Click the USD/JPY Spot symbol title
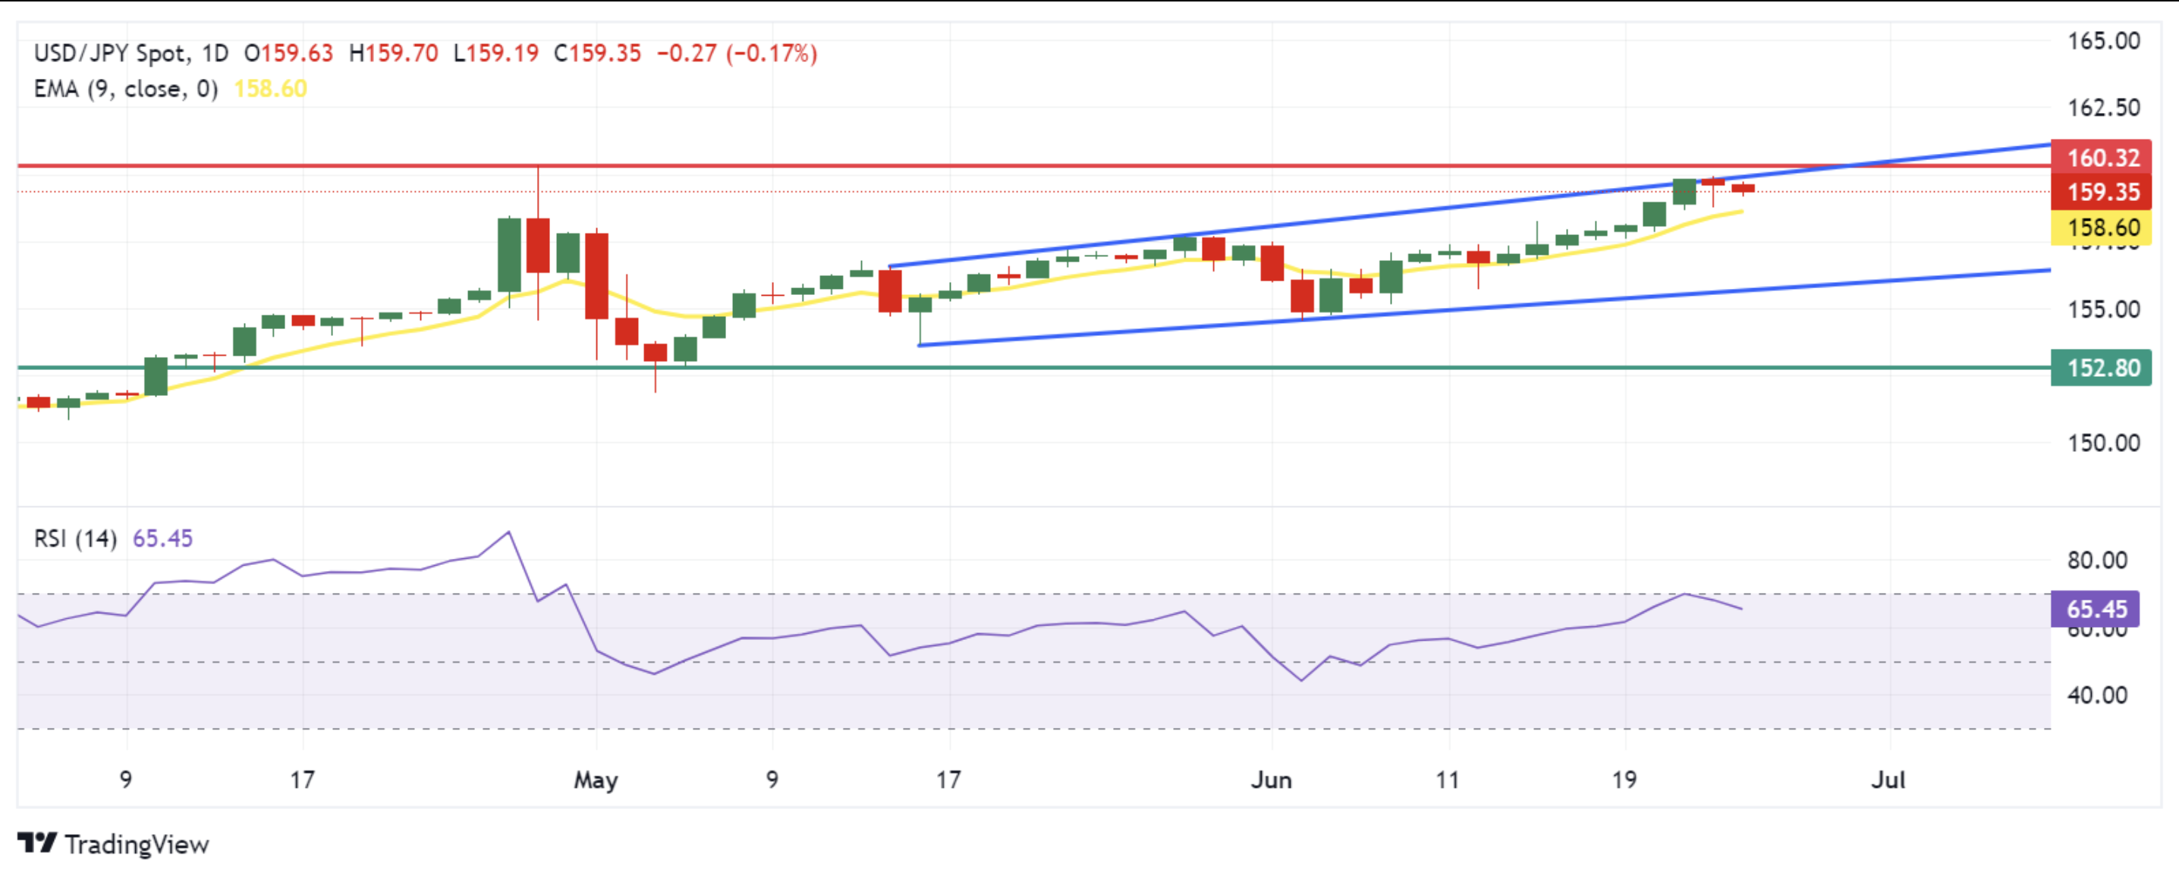 (110, 53)
